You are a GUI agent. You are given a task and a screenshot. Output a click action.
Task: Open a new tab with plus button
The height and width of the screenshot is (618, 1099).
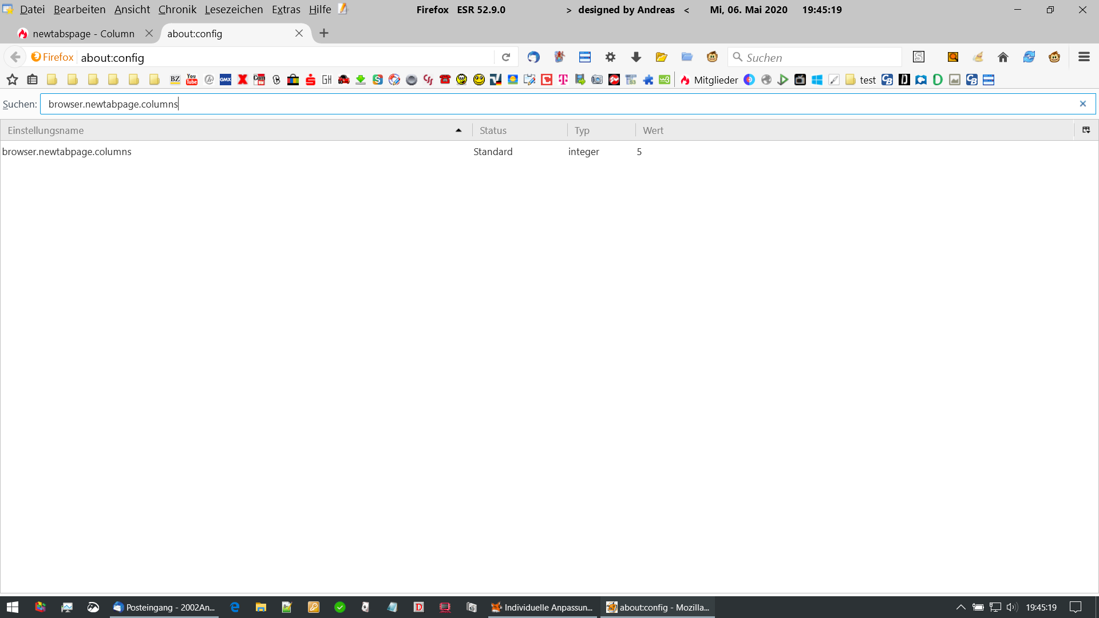click(324, 33)
